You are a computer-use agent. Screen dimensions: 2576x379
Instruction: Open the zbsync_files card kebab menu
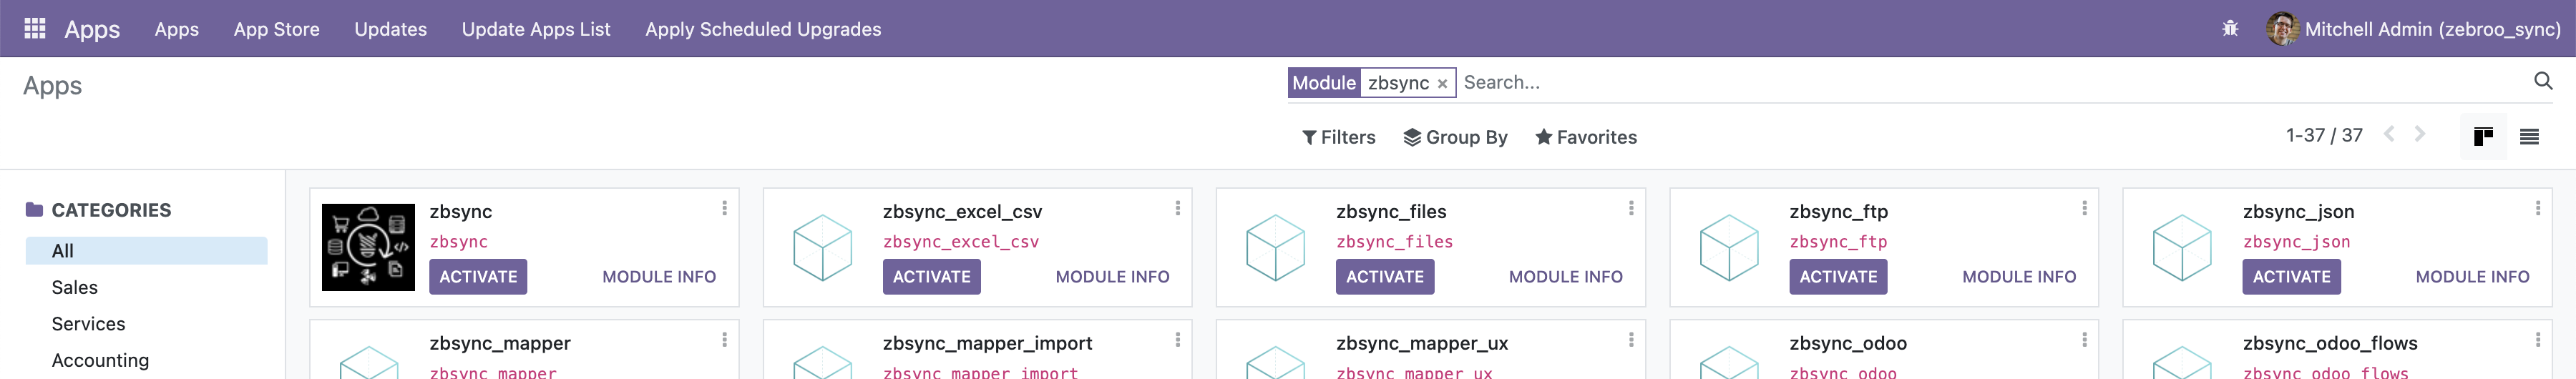tap(1631, 208)
